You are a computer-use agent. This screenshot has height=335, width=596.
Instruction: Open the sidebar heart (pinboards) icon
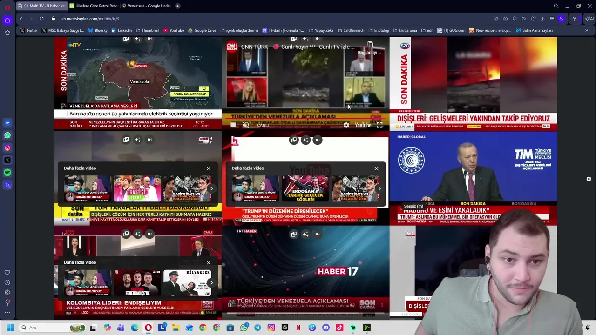pyautogui.click(x=7, y=273)
